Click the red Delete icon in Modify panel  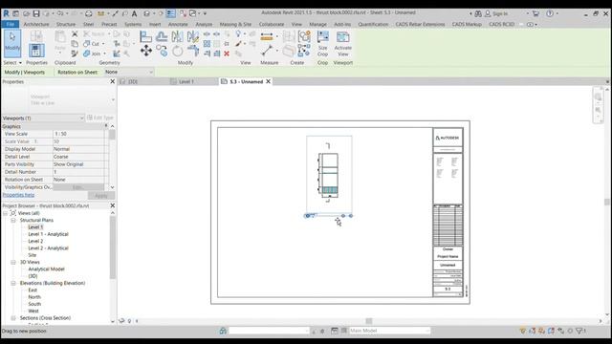227,54
